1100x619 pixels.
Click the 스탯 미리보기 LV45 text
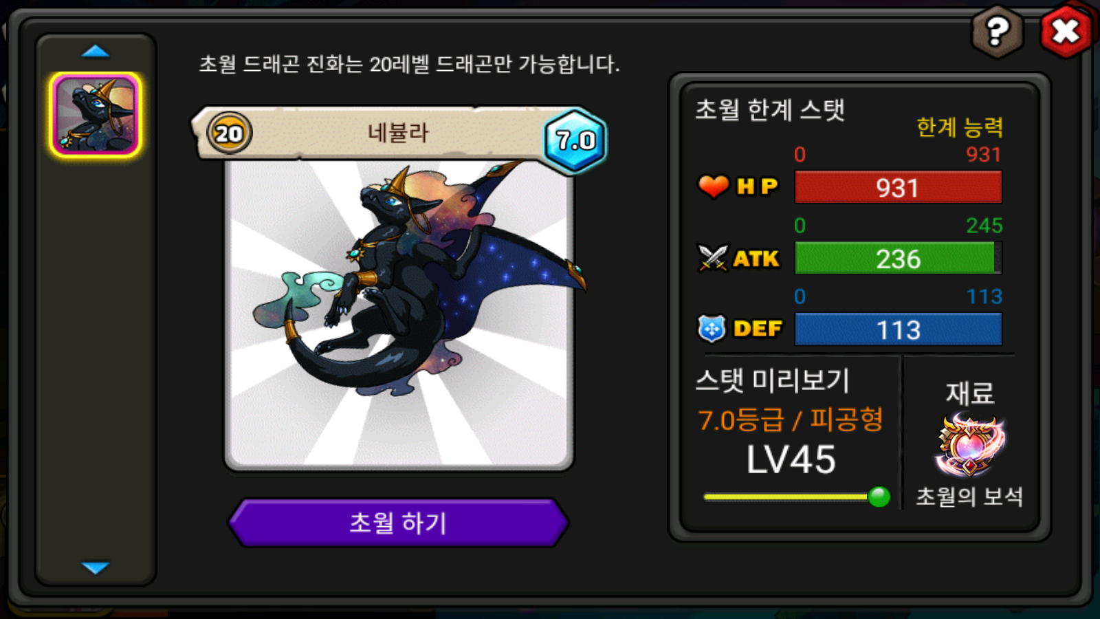point(791,459)
